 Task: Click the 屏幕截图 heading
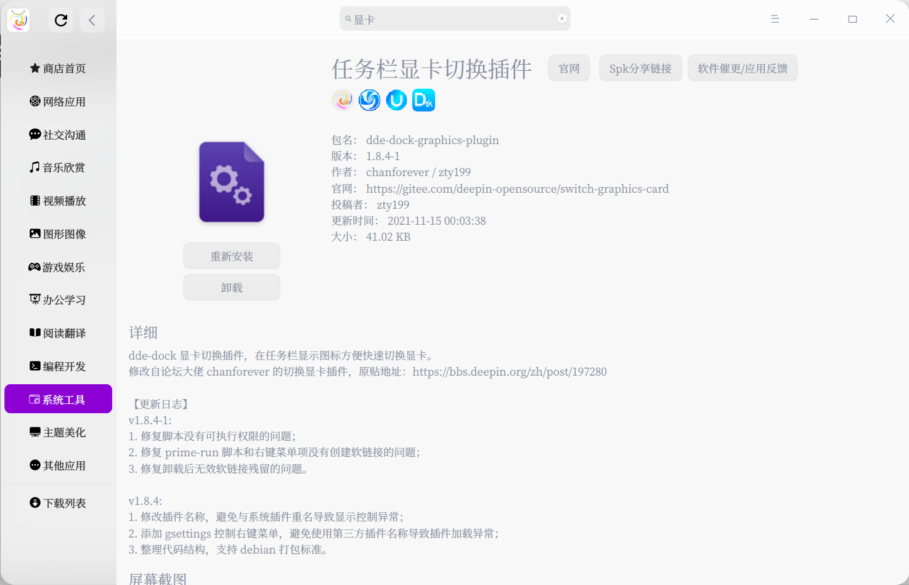pos(158,579)
